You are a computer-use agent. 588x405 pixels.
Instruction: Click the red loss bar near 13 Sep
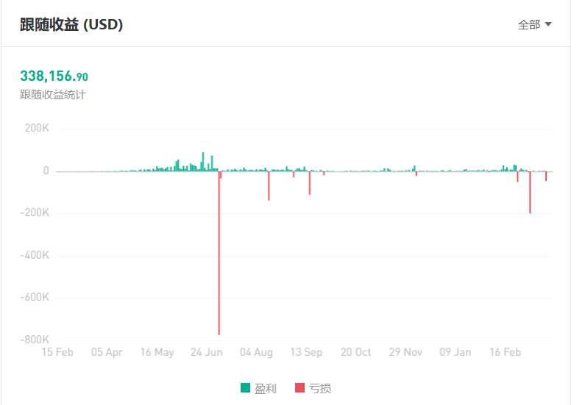(x=310, y=183)
